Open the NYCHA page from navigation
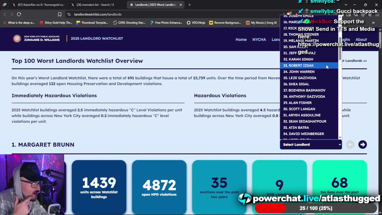The height and width of the screenshot is (215, 382). [259, 39]
